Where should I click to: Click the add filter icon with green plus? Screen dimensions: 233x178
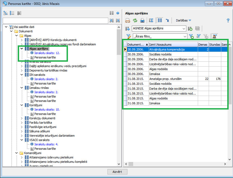click(x=191, y=36)
